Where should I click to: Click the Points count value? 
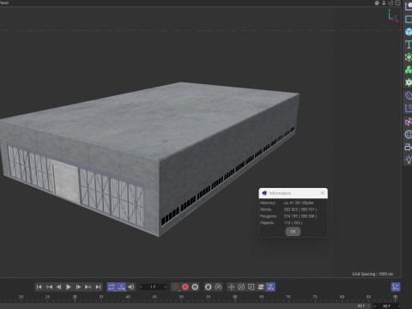300,209
